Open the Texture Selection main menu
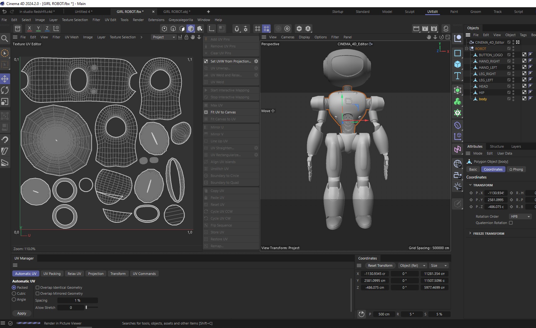This screenshot has width=536, height=328. pyautogui.click(x=75, y=20)
